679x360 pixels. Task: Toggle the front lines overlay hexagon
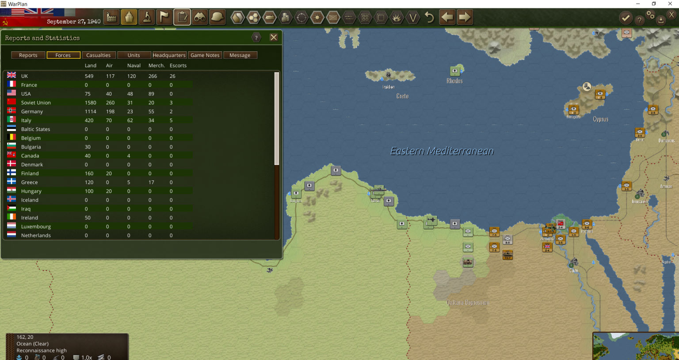pyautogui.click(x=349, y=18)
